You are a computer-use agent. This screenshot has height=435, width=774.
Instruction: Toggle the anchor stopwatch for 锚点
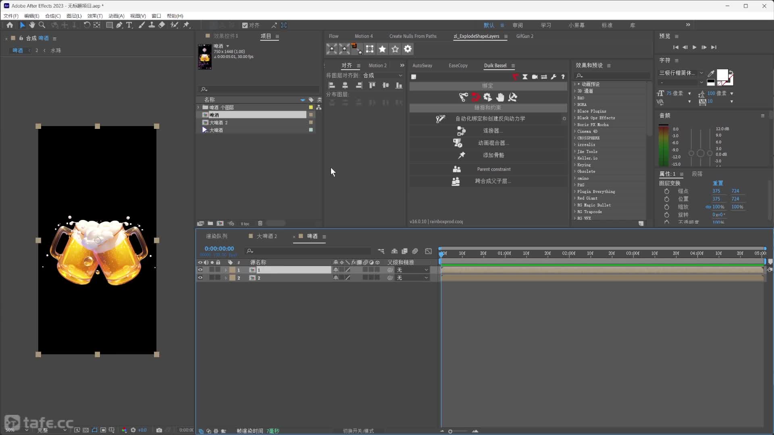[x=667, y=191]
